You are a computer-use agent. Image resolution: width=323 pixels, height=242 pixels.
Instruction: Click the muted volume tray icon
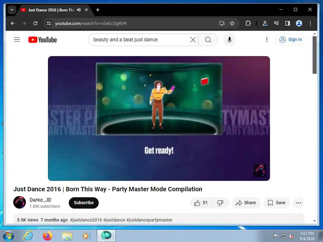291,236
